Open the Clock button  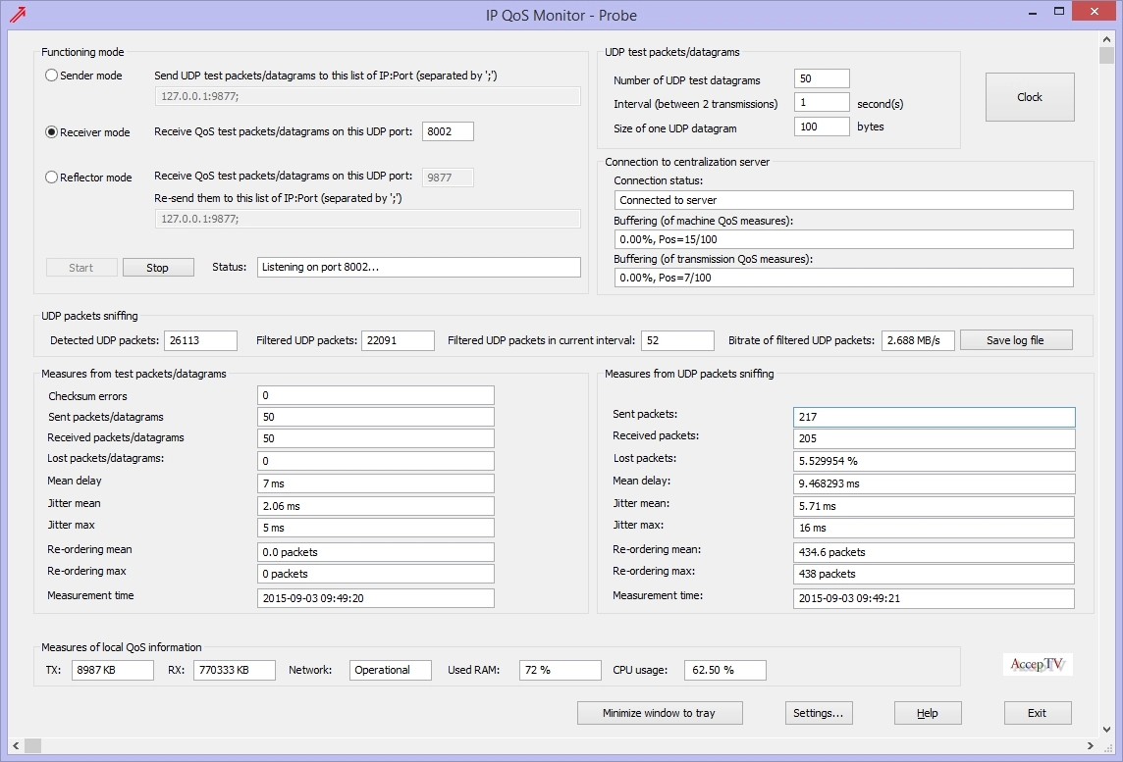(x=1029, y=97)
